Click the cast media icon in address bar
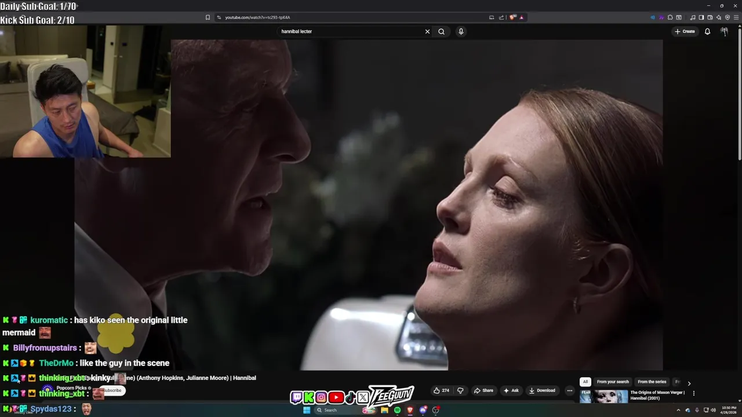Viewport: 742px width, 417px height. click(492, 17)
